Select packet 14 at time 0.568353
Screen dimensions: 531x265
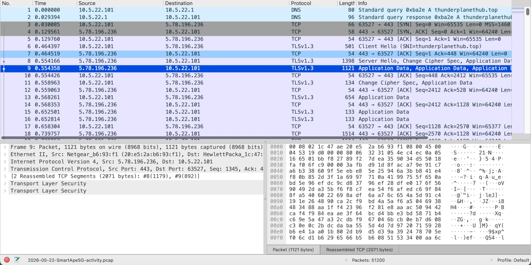256,105
